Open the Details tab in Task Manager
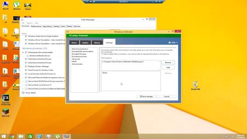 [x=69, y=26]
